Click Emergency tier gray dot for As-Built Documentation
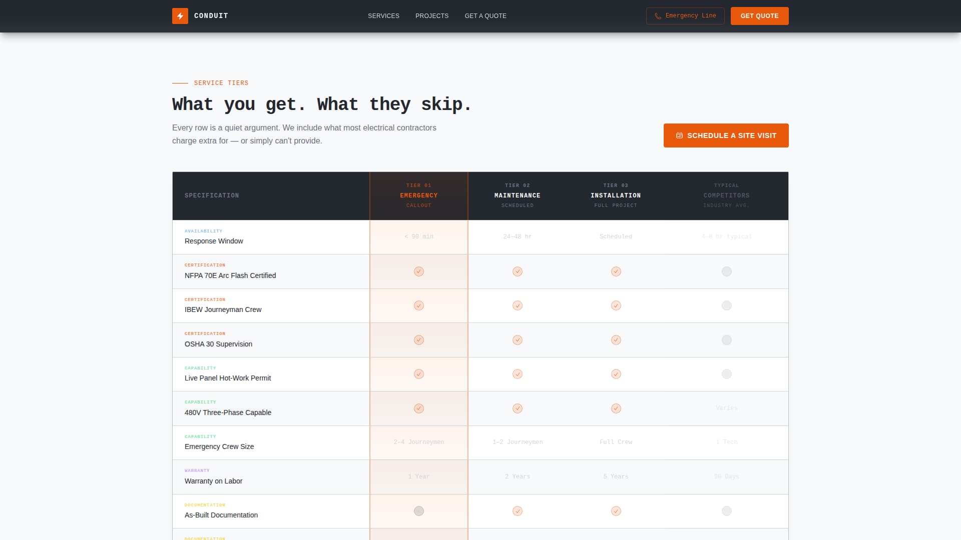Viewport: 961px width, 540px height. 419,511
